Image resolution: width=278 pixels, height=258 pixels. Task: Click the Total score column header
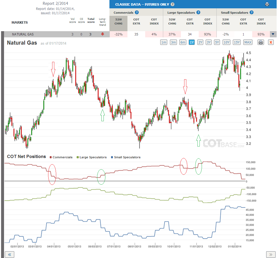[91, 20]
